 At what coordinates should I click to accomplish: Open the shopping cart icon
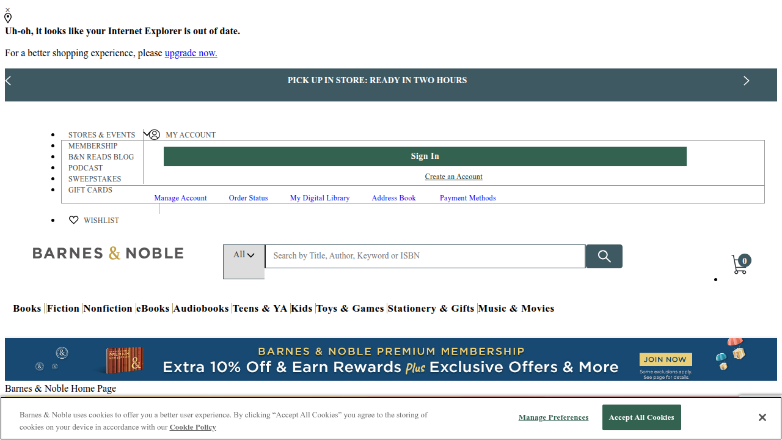(x=740, y=264)
